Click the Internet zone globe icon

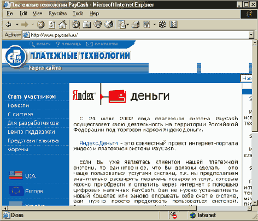click(x=192, y=216)
